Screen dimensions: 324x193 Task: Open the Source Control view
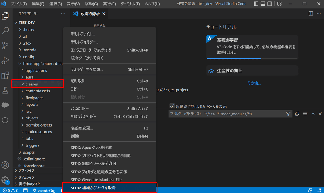coord(5,46)
